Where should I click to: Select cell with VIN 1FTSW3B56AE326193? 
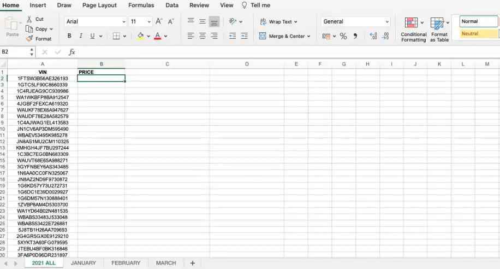coord(43,78)
